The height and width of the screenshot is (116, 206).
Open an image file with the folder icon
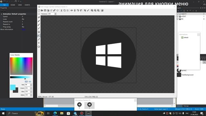[42, 10]
